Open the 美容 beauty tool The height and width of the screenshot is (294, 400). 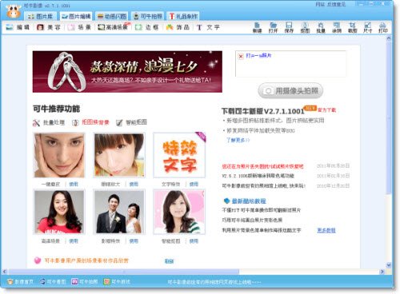[x=49, y=27]
